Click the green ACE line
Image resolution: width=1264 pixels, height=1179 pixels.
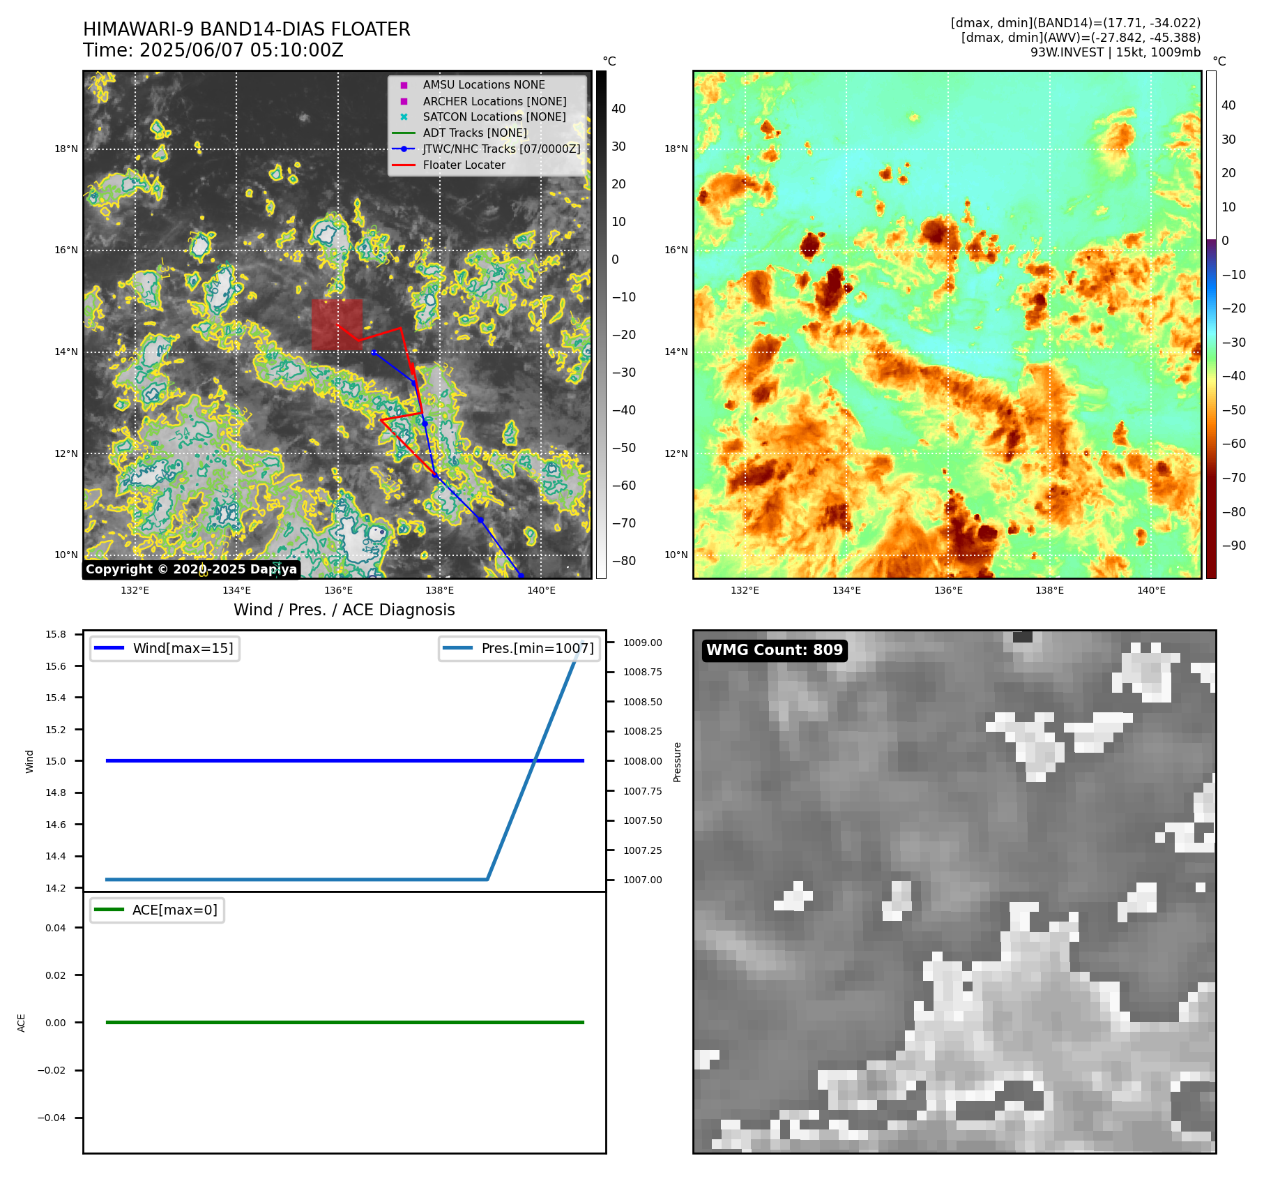point(344,1022)
